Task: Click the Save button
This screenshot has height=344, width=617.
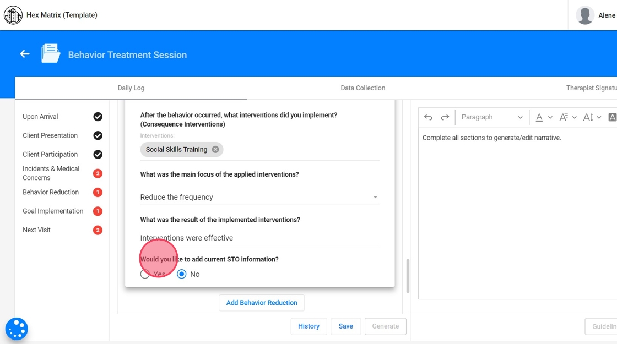Action: (x=345, y=326)
